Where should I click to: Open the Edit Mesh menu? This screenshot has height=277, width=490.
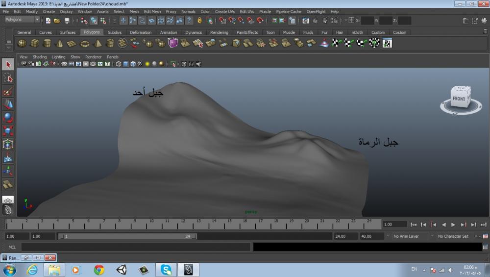click(152, 11)
